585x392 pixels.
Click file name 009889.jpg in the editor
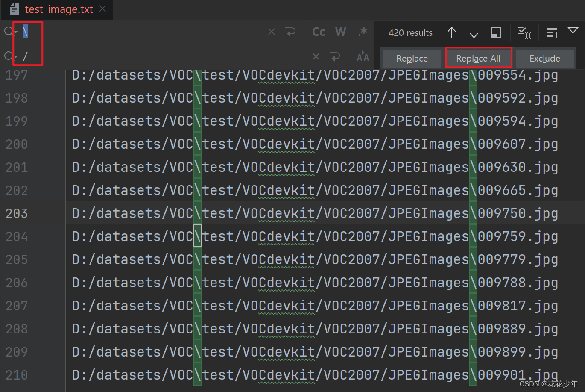(x=518, y=329)
